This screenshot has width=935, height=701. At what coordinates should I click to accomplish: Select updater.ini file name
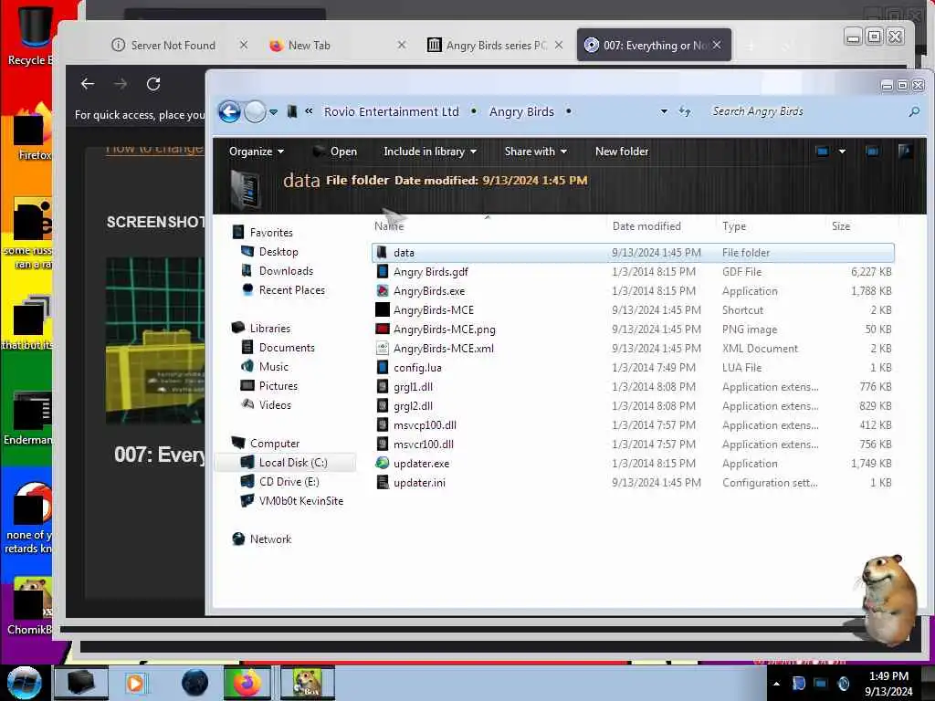click(419, 482)
